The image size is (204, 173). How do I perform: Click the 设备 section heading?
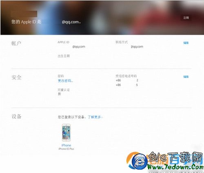click(x=16, y=116)
